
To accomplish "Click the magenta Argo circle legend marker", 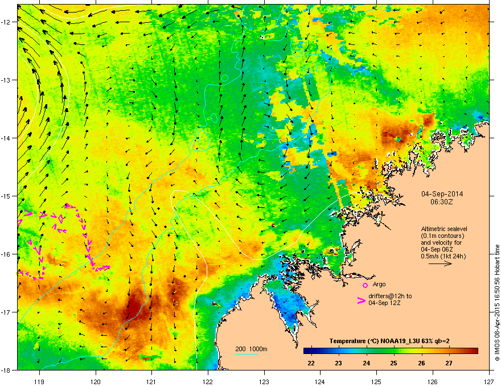I will [x=365, y=285].
